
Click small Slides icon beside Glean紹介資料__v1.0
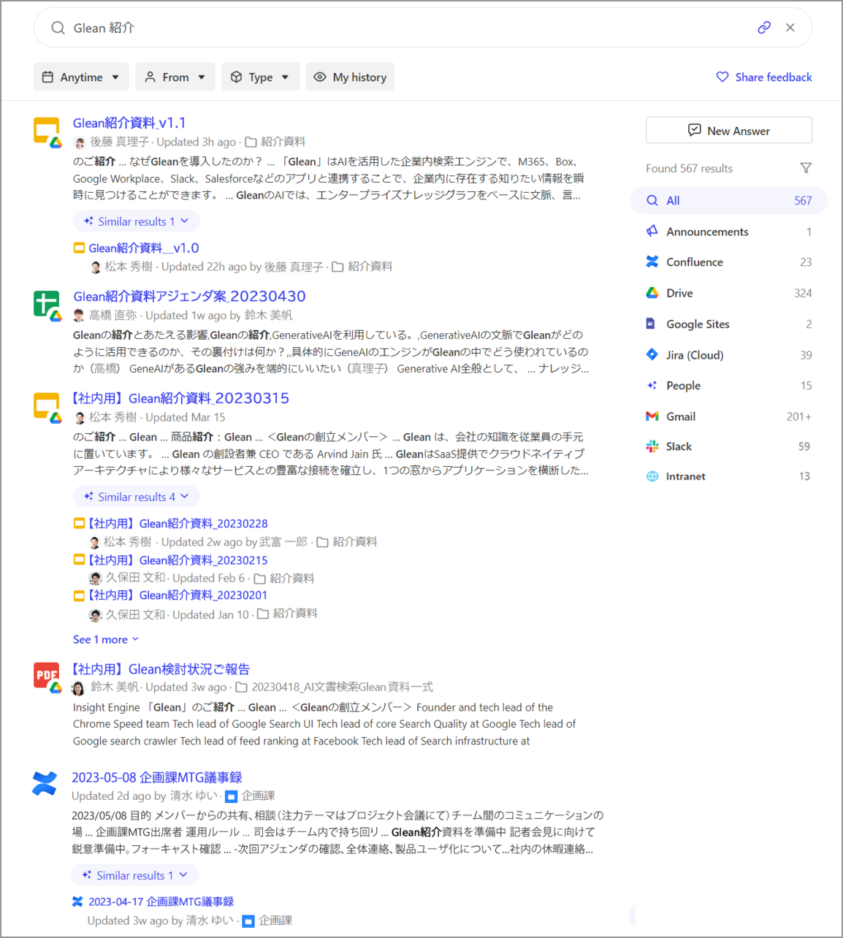coord(79,248)
